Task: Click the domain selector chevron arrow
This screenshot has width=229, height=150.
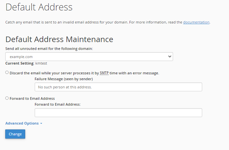Action: click(x=169, y=57)
